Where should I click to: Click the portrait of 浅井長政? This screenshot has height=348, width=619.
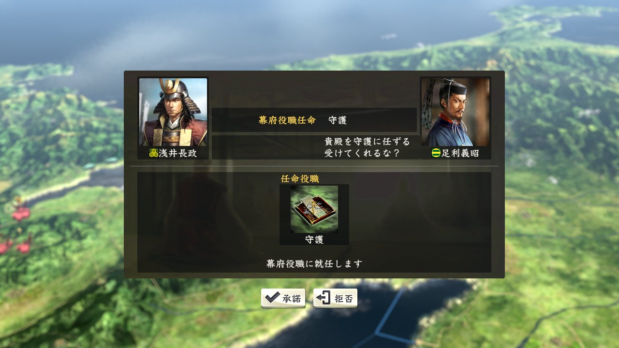point(173,112)
